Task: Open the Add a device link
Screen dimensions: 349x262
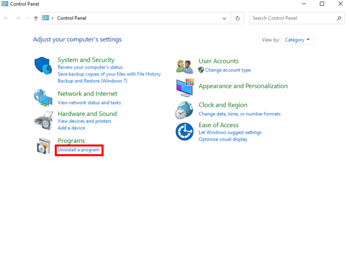Action: point(71,128)
